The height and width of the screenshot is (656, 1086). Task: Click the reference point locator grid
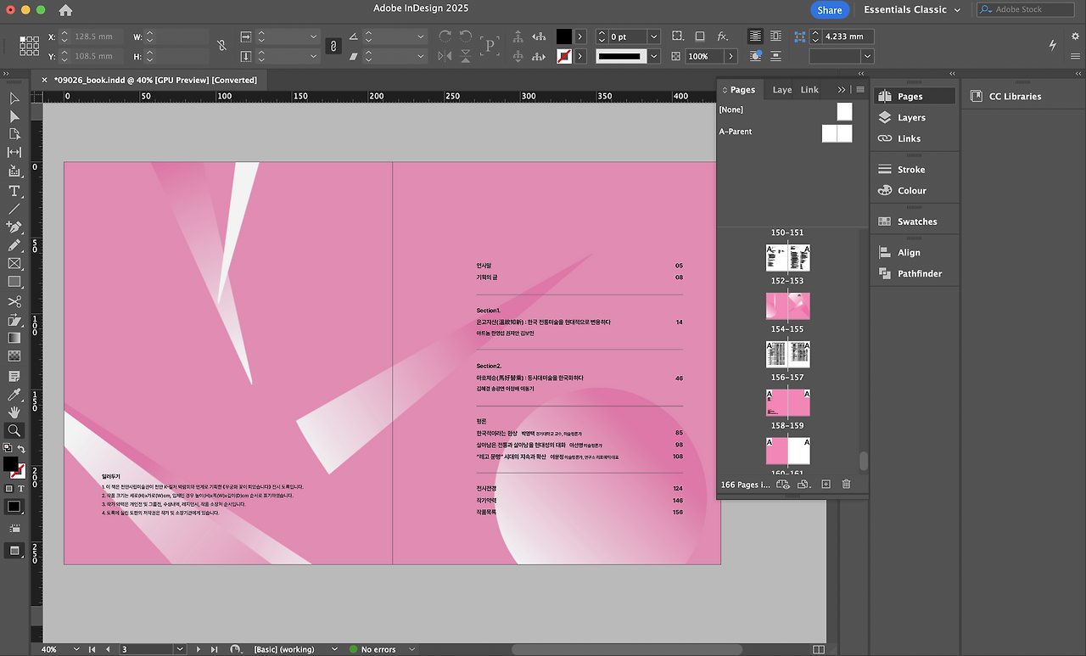coord(30,46)
